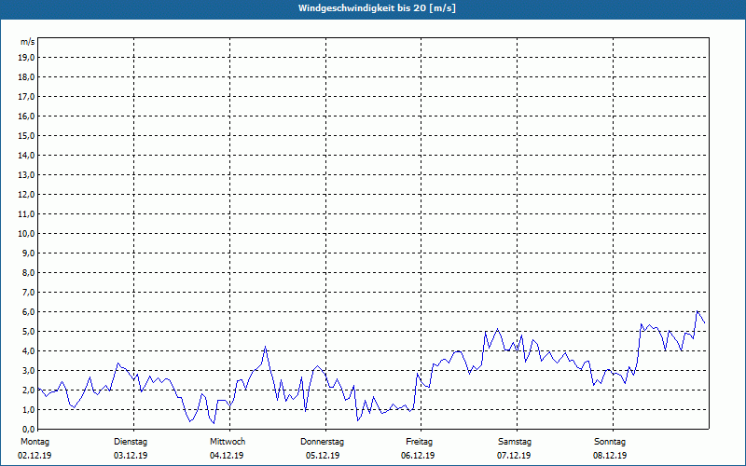Select the 02.12.19 date label
746x466 pixels.
pos(35,456)
